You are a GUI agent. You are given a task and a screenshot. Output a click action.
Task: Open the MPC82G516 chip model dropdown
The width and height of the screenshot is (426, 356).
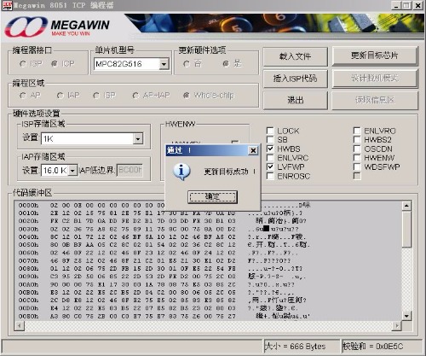[x=164, y=64]
